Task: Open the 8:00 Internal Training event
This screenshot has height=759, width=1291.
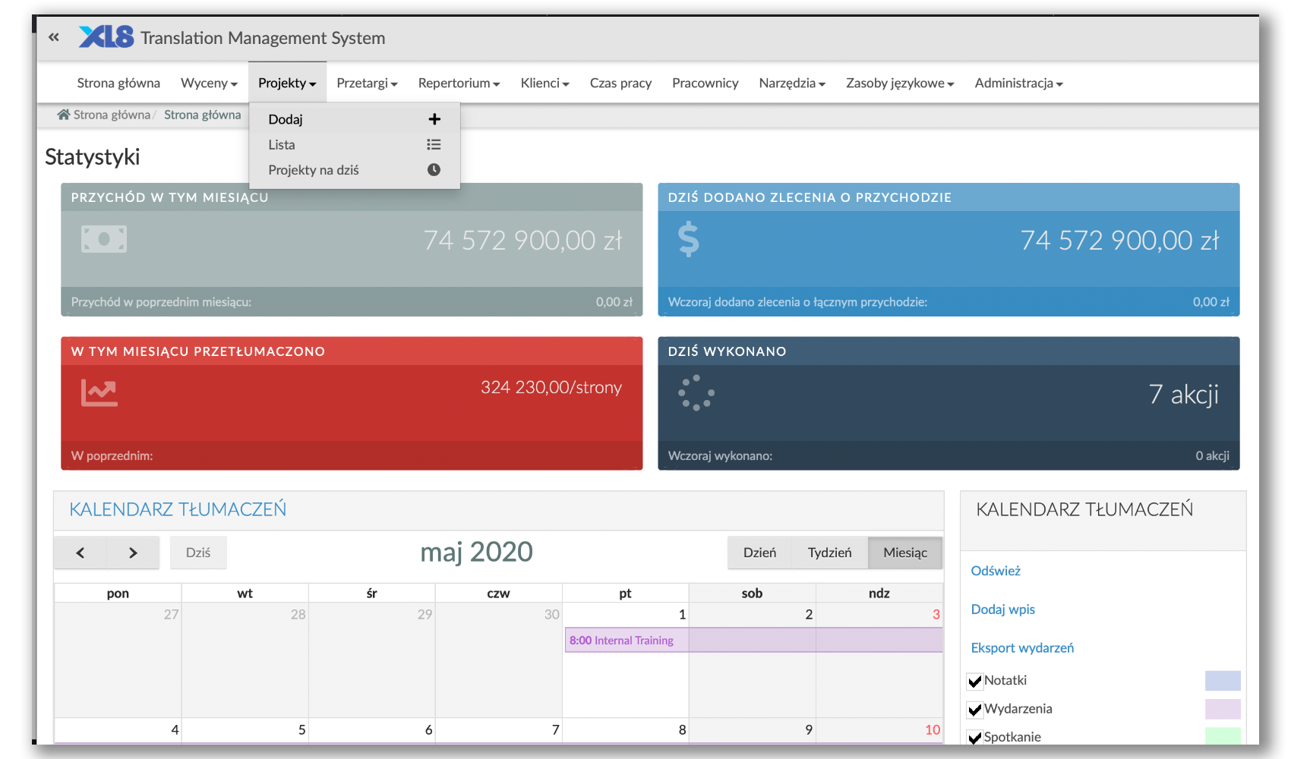Action: coord(753,640)
